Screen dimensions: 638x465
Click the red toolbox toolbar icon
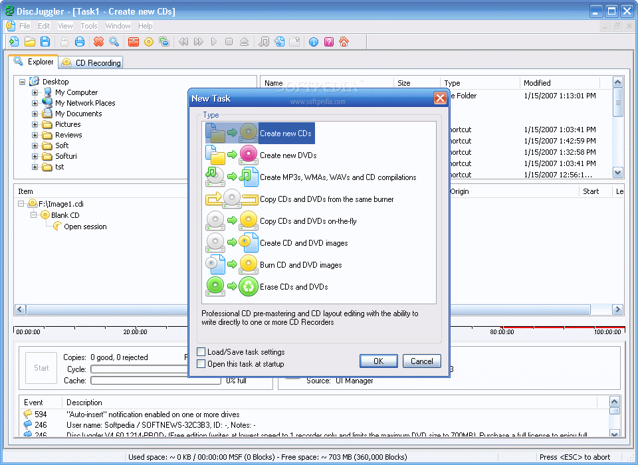134,41
